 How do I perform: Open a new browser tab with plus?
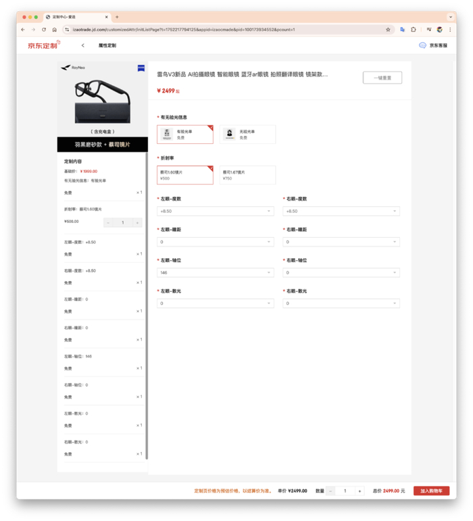pyautogui.click(x=117, y=17)
